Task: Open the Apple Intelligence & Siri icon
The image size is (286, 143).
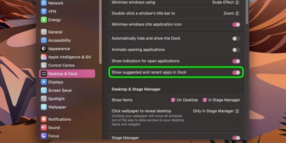Action: point(44,57)
